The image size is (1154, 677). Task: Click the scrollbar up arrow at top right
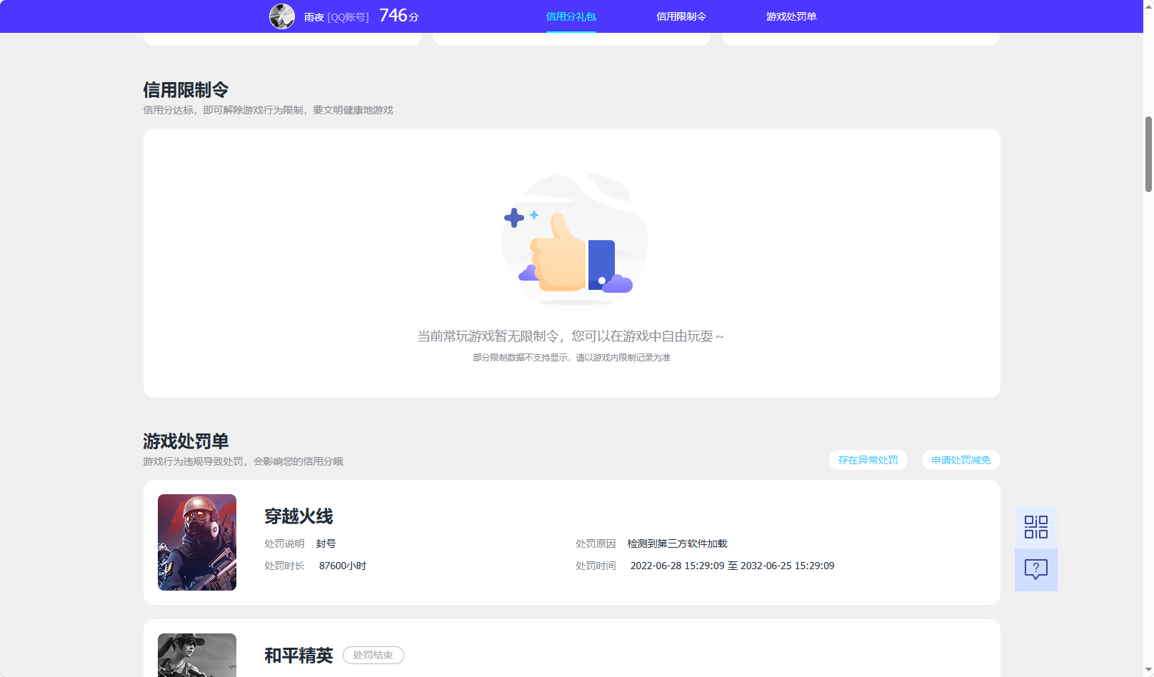pos(1147,6)
